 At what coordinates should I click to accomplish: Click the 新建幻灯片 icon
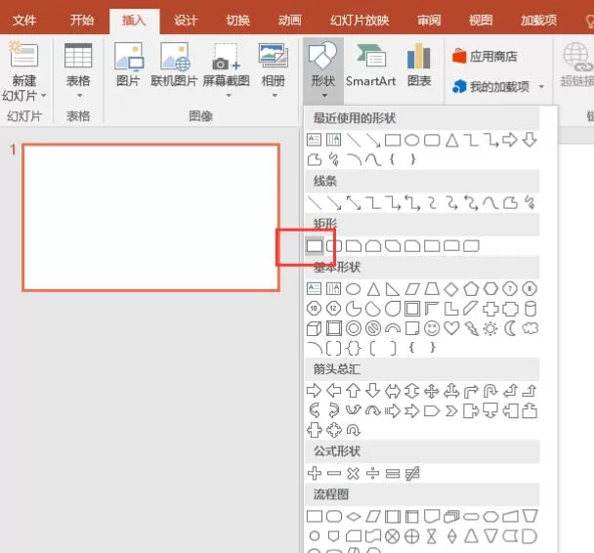(23, 55)
